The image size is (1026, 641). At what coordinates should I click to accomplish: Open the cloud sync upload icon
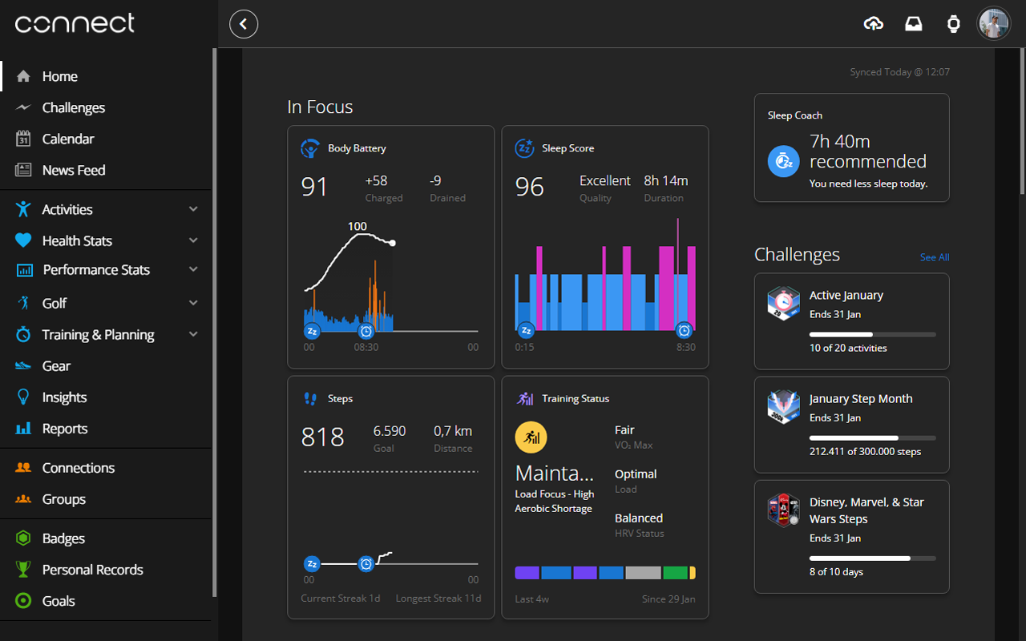pyautogui.click(x=874, y=24)
